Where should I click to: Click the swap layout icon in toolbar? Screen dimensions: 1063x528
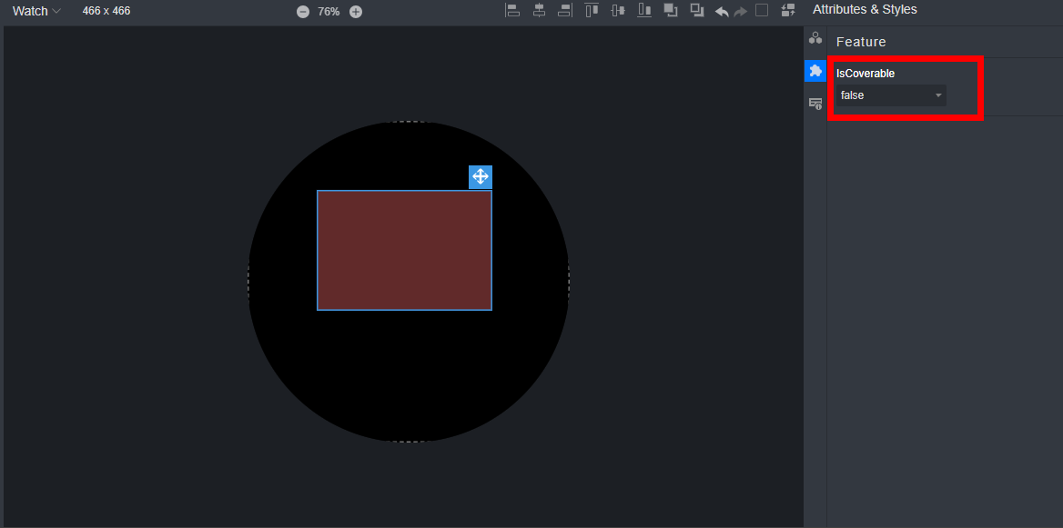pos(788,11)
